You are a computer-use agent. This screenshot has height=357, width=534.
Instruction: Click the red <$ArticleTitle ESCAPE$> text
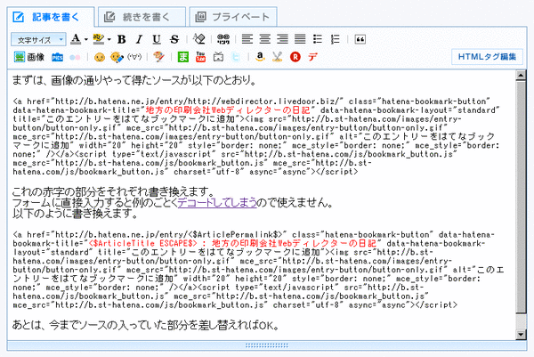142,244
